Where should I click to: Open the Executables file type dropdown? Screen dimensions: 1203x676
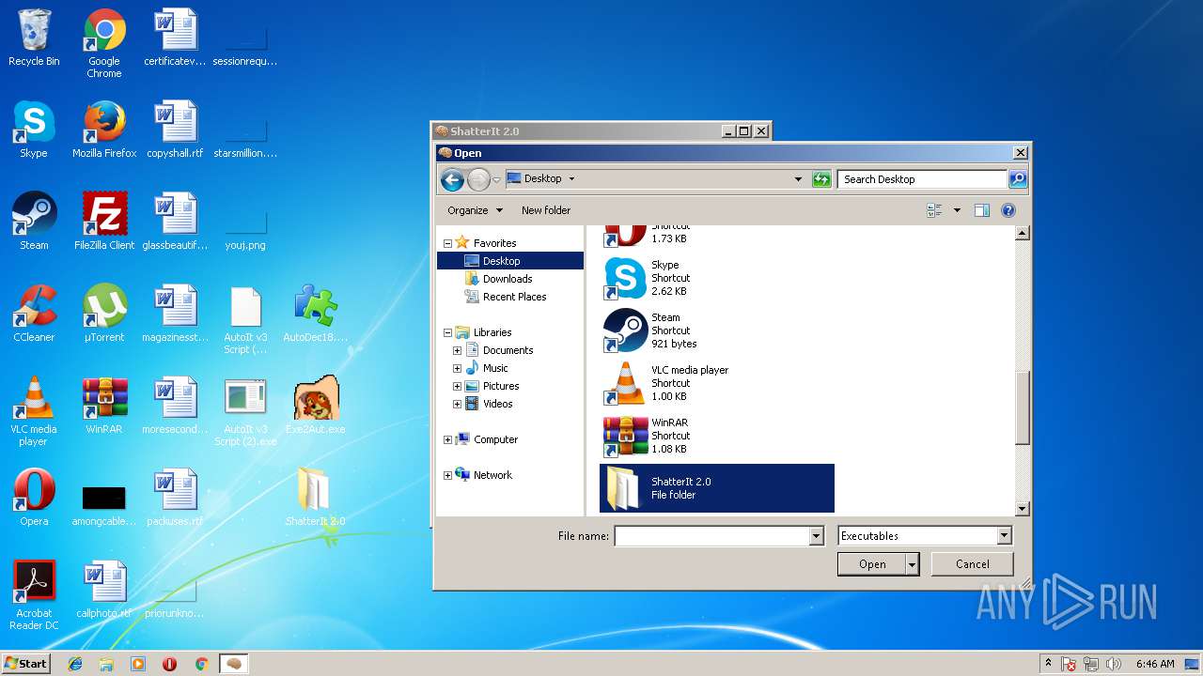tap(1004, 536)
